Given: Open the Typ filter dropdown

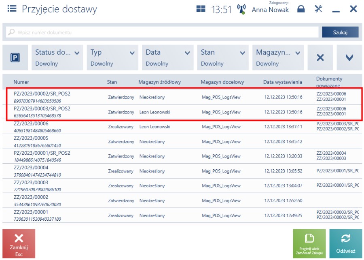Looking at the screenshot, I should 112,58.
